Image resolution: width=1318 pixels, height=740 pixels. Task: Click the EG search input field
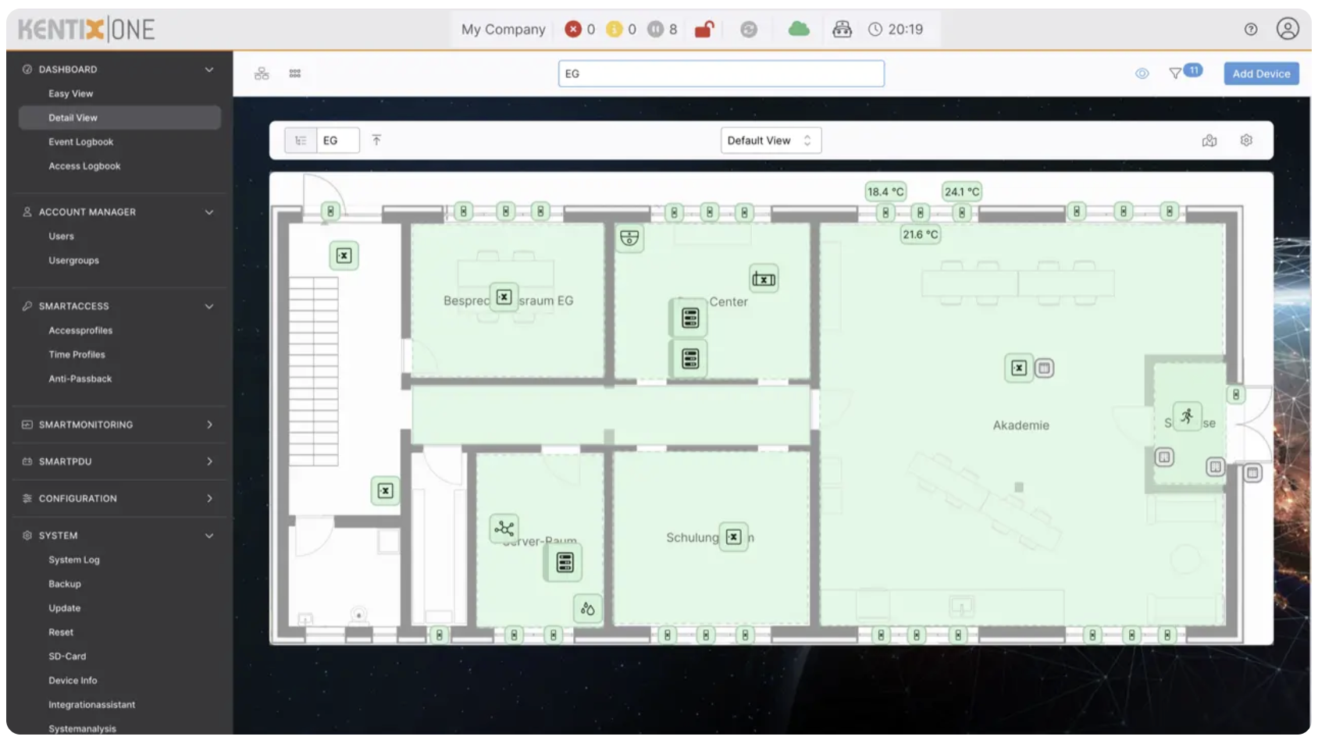[721, 73]
